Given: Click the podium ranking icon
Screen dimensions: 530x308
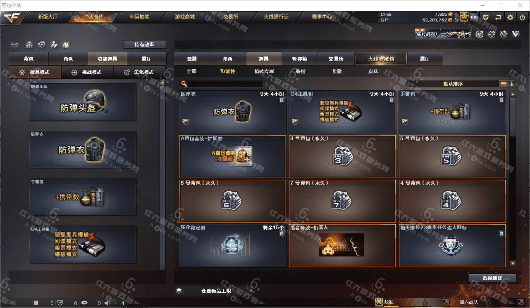Looking at the screenshot, I should tap(29, 45).
